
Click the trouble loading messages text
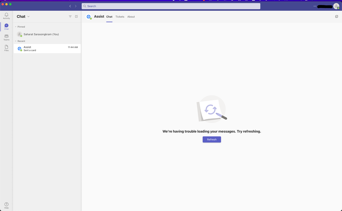[x=212, y=131]
